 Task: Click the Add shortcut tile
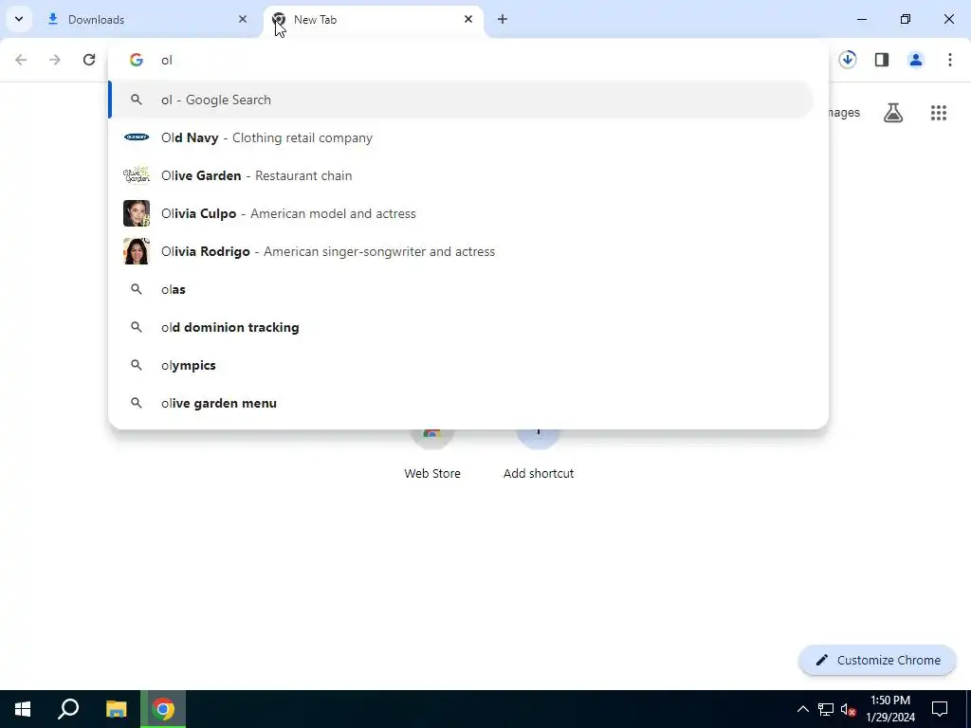[539, 455]
